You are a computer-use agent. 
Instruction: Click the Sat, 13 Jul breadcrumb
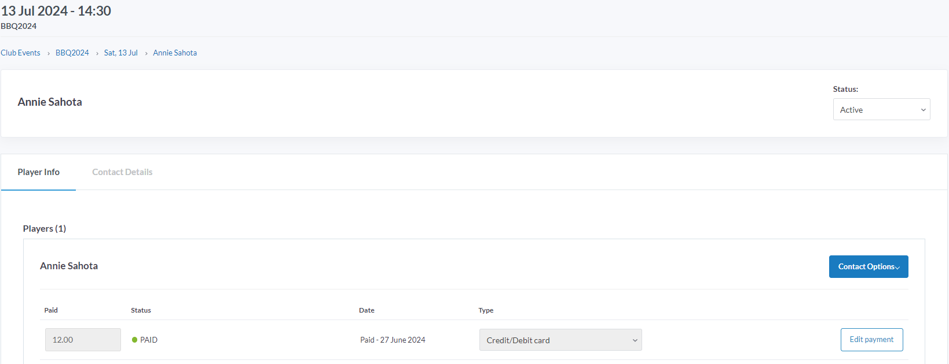(x=121, y=53)
